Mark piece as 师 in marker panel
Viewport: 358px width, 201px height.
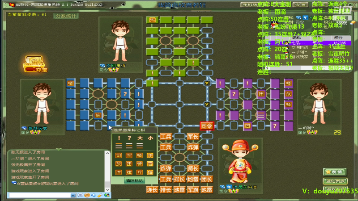point(140,155)
